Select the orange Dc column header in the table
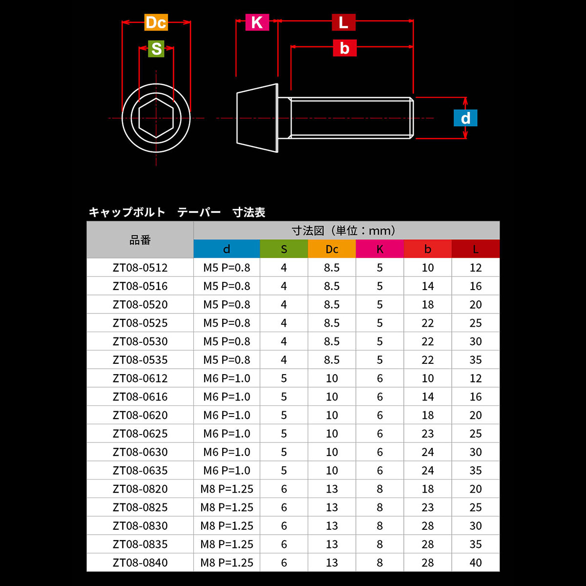 332,249
